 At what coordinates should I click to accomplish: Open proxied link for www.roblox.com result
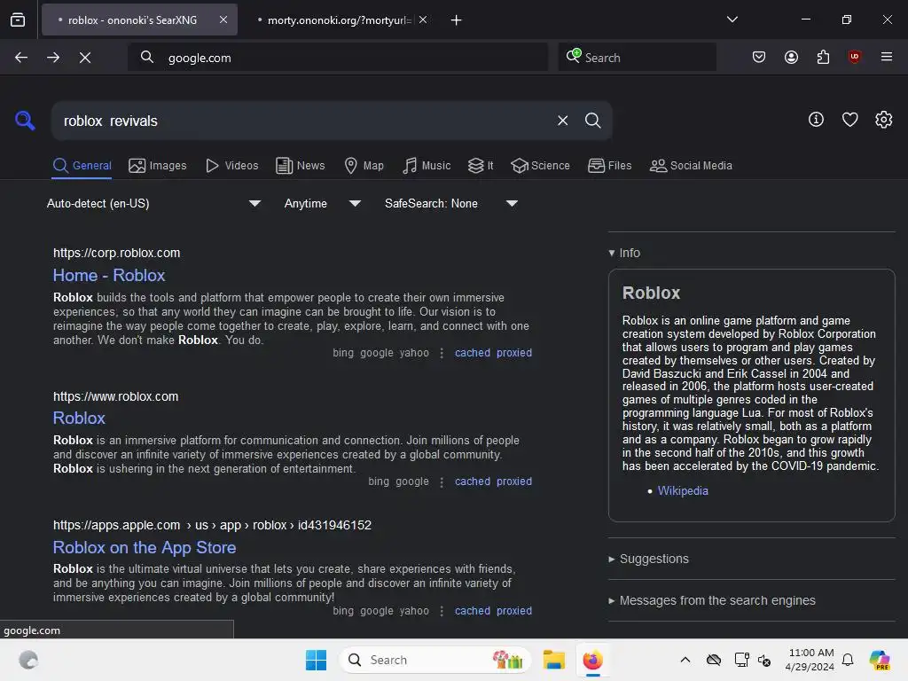coord(514,481)
